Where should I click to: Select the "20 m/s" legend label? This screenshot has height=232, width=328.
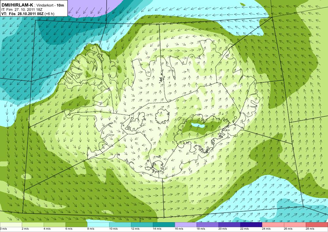click(x=223, y=229)
